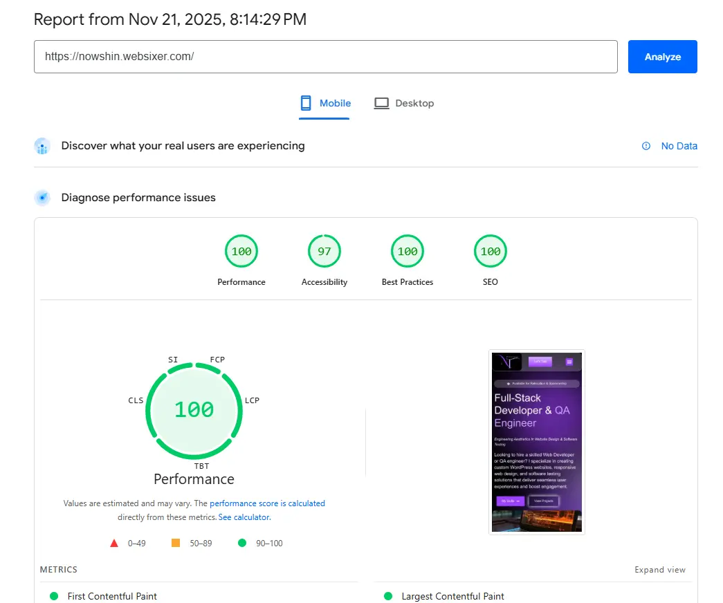This screenshot has width=723, height=603.
Task: Open the performance score is calculated link
Action: (267, 503)
